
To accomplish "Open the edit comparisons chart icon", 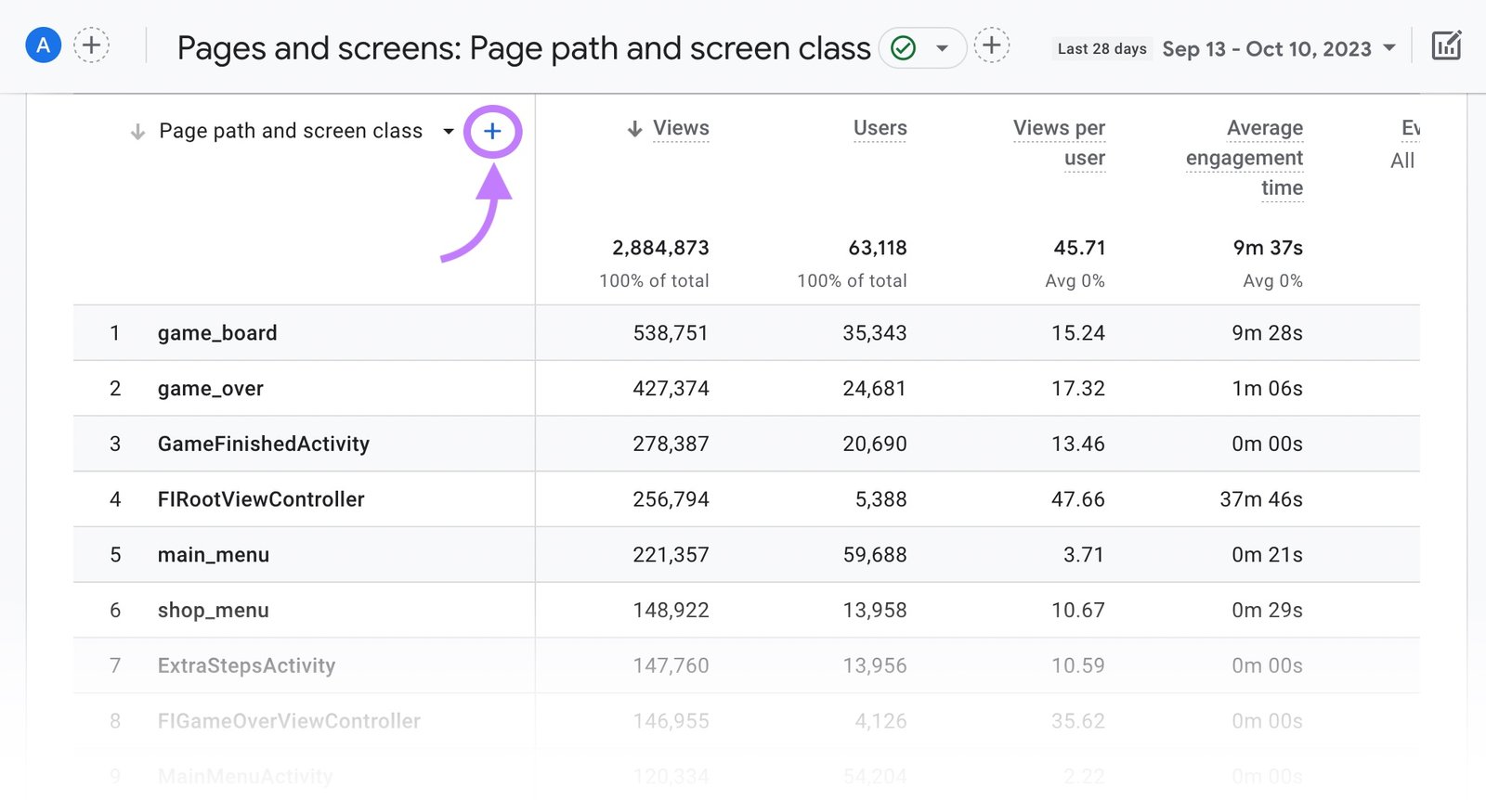I will pyautogui.click(x=1446, y=45).
